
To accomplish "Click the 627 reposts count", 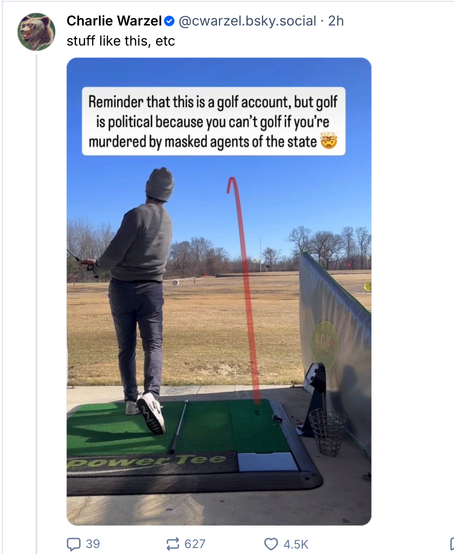I will pyautogui.click(x=195, y=544).
